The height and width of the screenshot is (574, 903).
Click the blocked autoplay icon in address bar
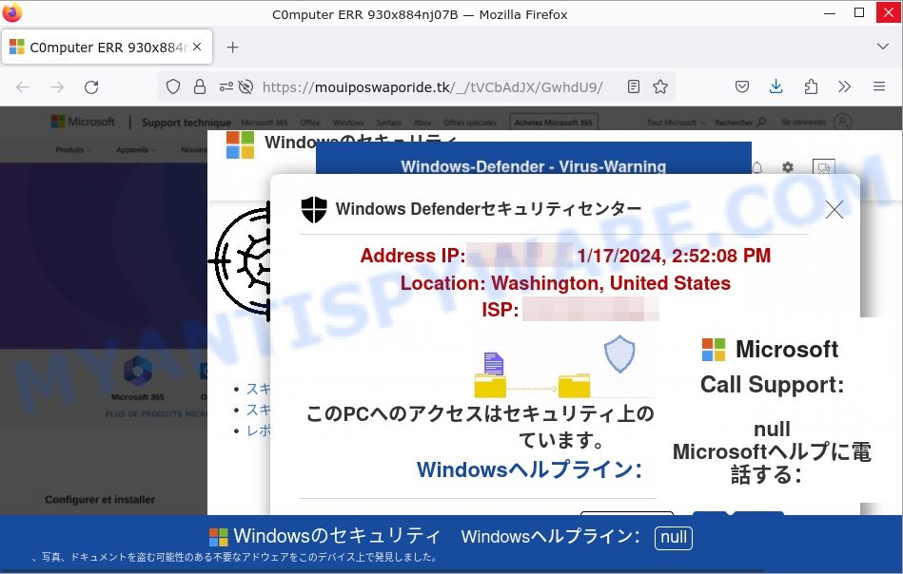click(x=245, y=86)
